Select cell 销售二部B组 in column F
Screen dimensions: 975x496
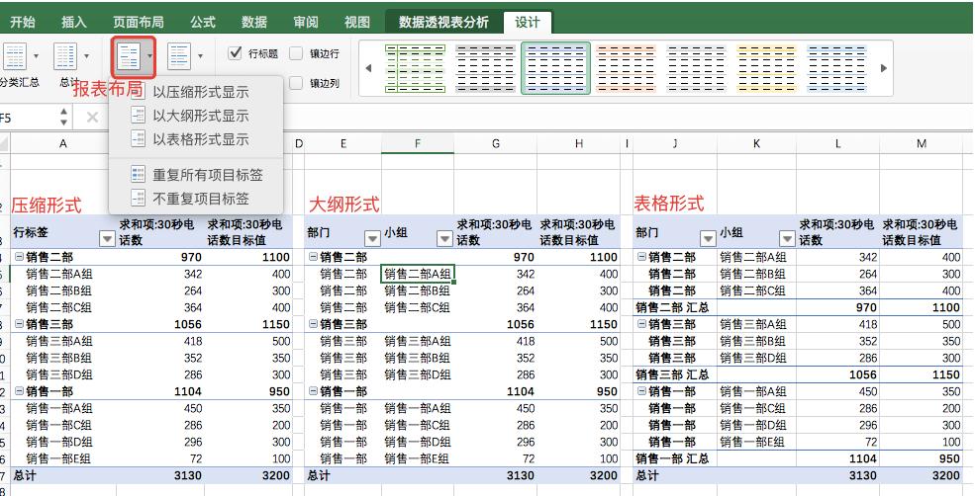pyautogui.click(x=417, y=291)
